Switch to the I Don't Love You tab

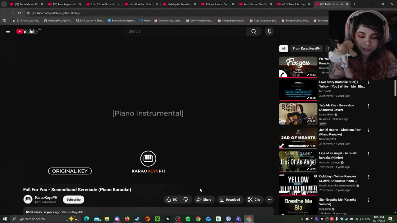pyautogui.click(x=103, y=4)
